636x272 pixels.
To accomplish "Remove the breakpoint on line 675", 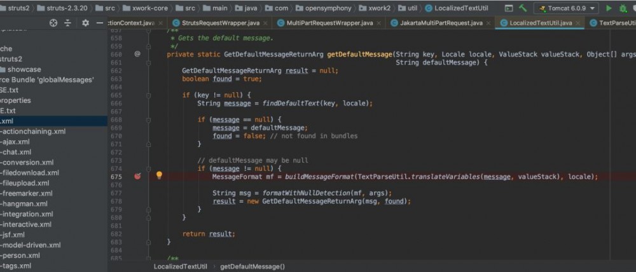I will (137, 176).
